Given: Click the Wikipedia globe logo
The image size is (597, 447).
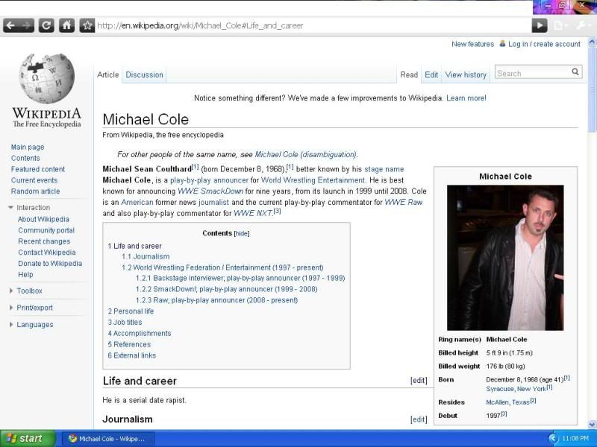Looking at the screenshot, I should click(46, 78).
